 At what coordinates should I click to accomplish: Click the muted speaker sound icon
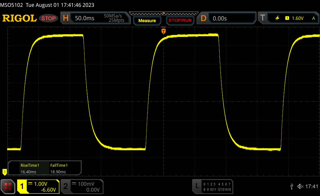click(x=300, y=186)
